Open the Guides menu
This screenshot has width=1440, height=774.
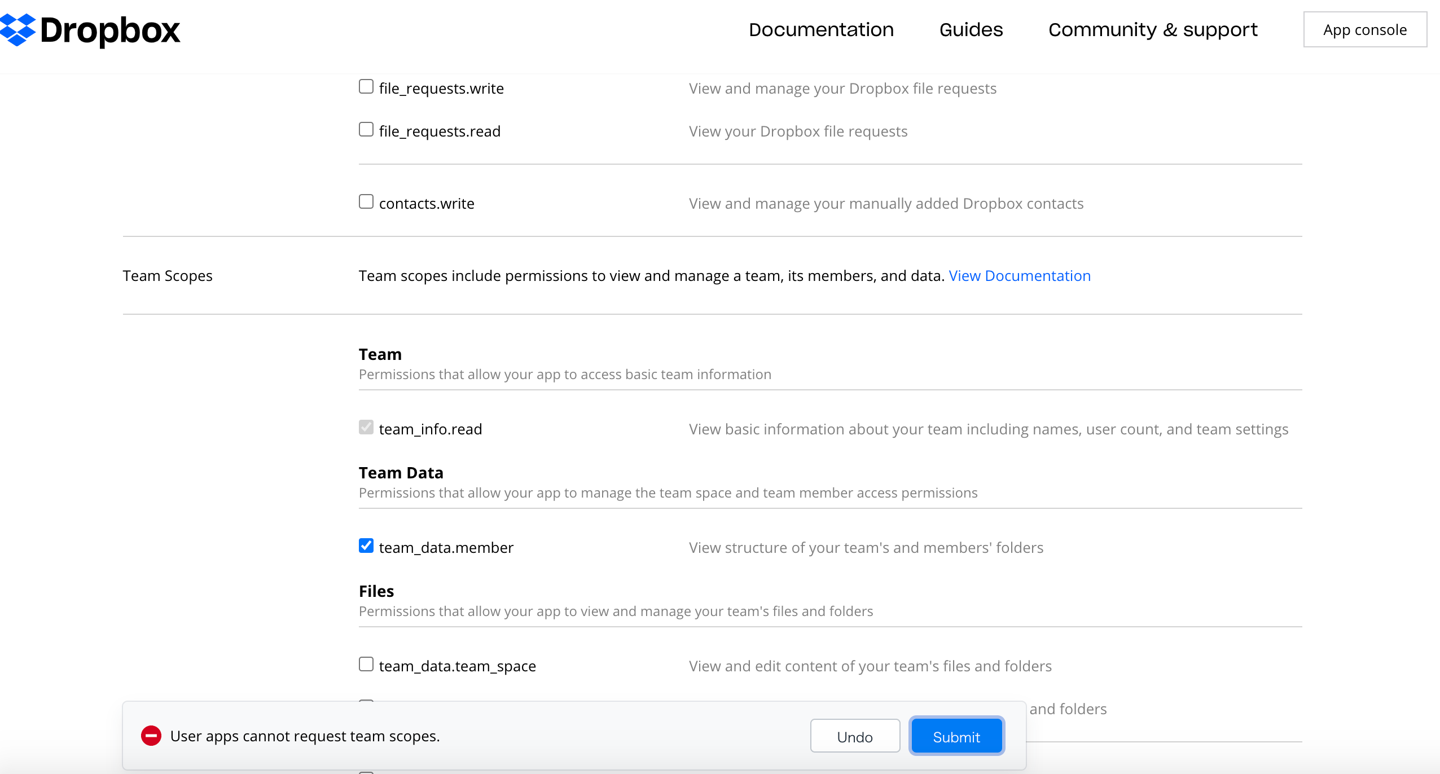pyautogui.click(x=971, y=29)
